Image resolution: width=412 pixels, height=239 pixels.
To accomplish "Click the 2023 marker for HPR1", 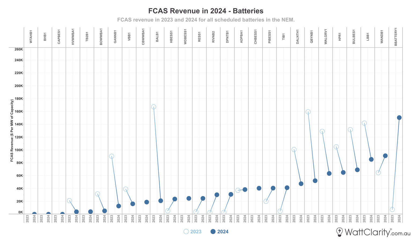I will [x=336, y=146].
